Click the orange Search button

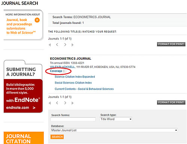pos(57,137)
